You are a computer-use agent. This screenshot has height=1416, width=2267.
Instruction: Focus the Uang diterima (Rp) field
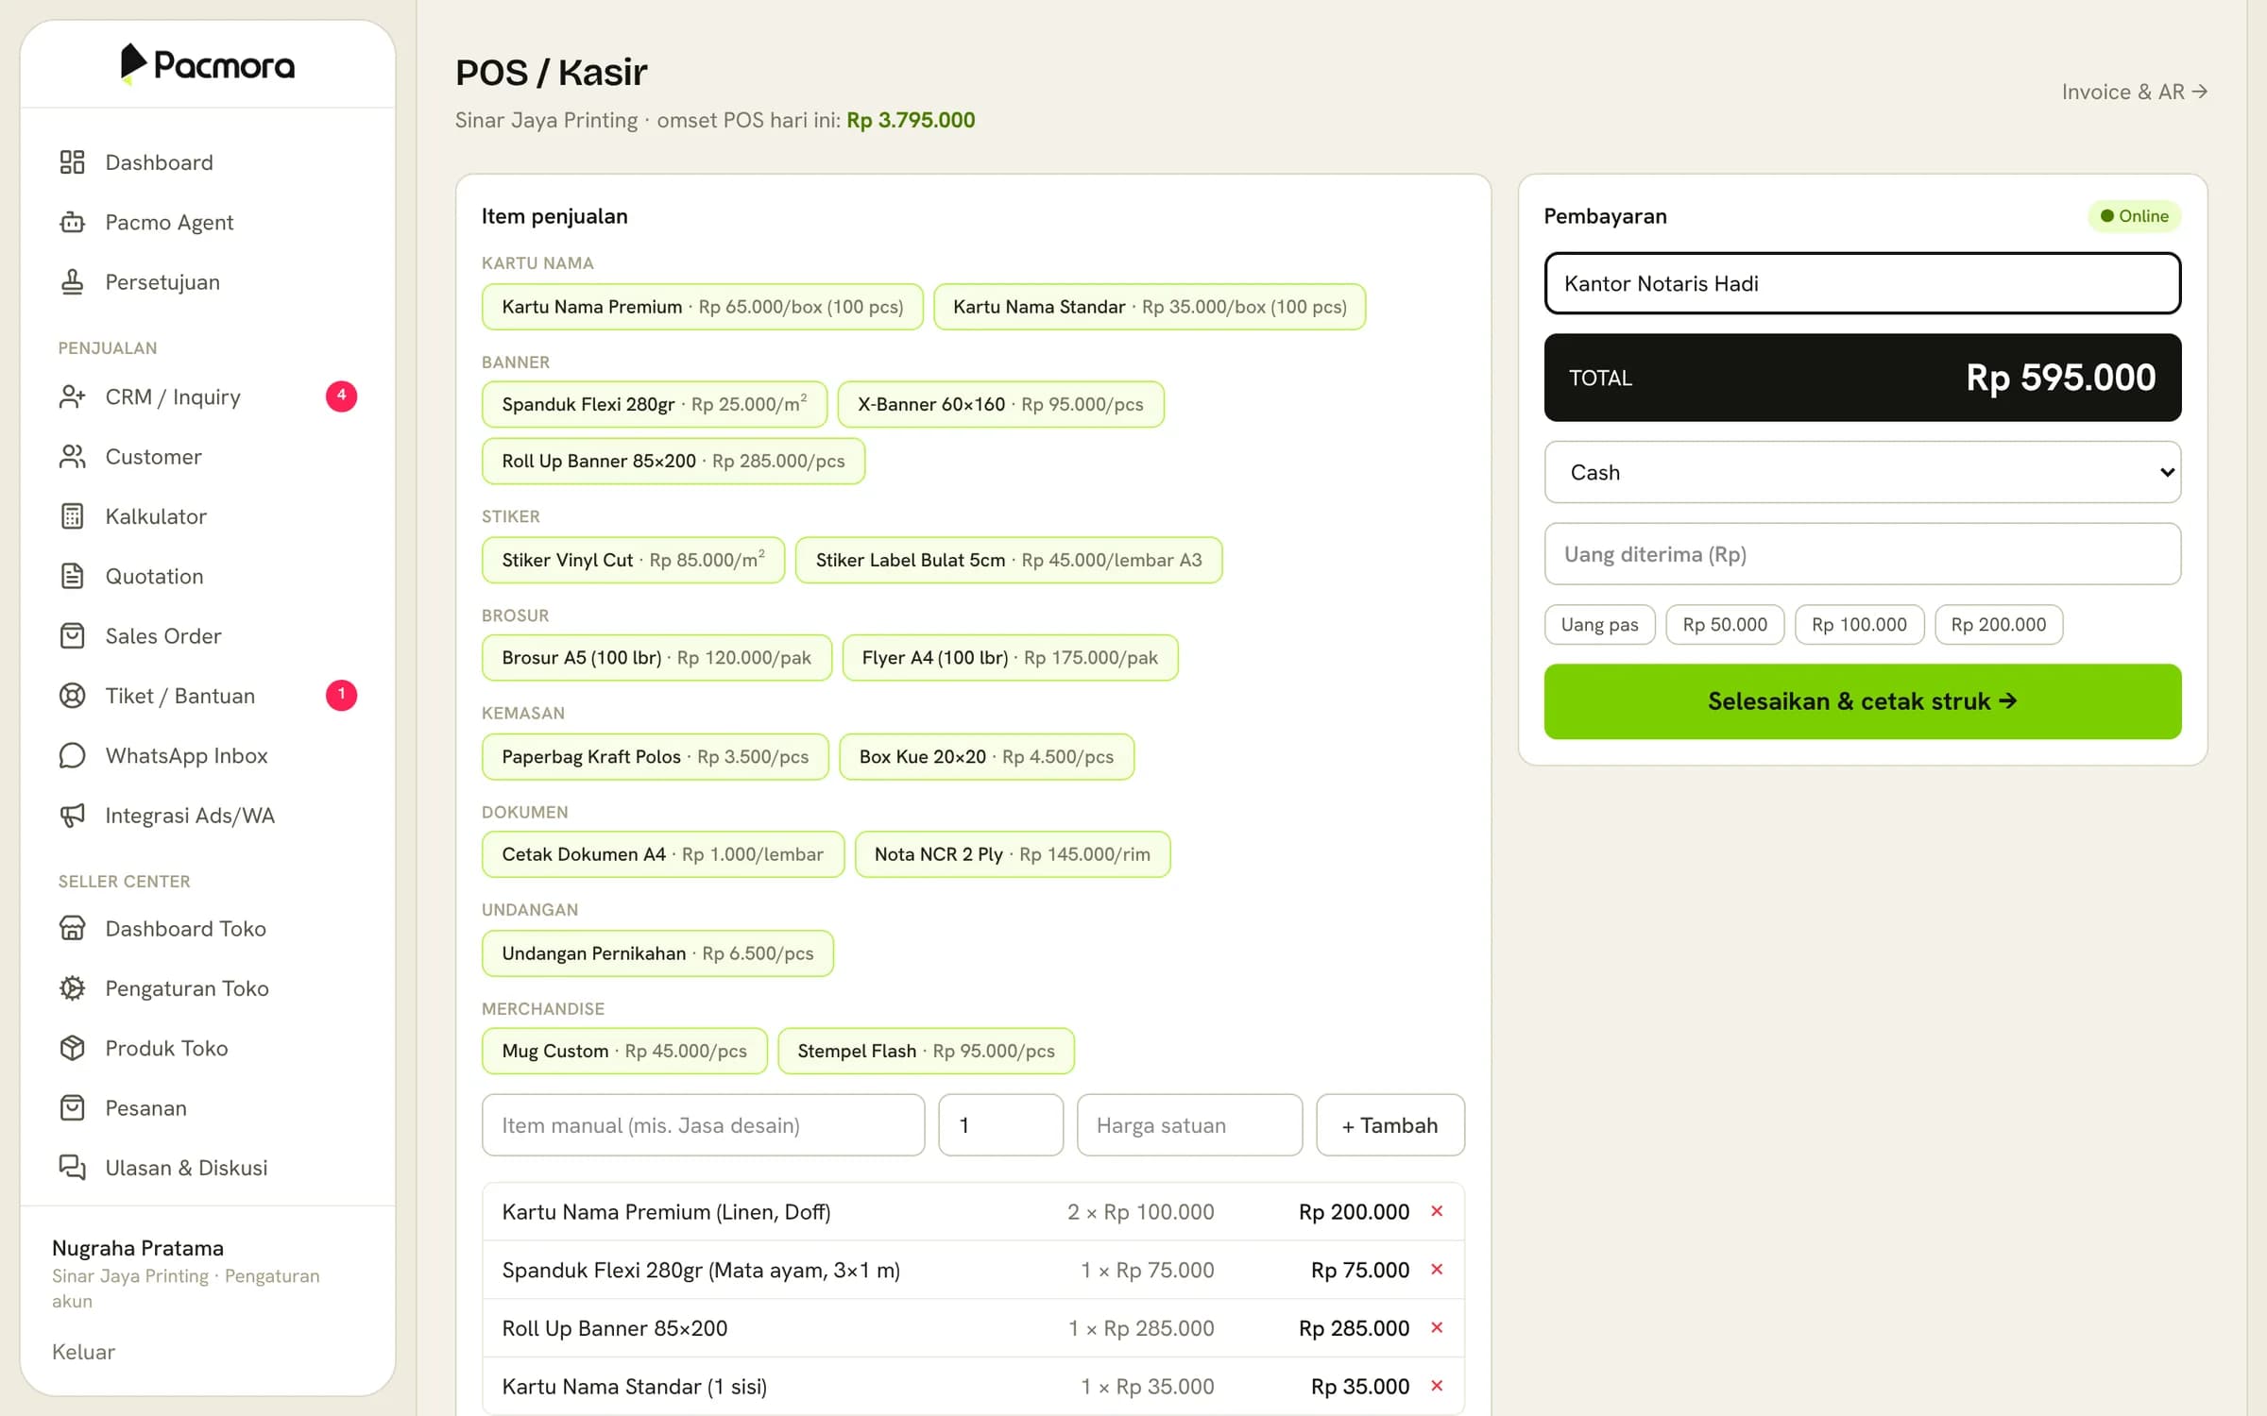pyautogui.click(x=1862, y=554)
